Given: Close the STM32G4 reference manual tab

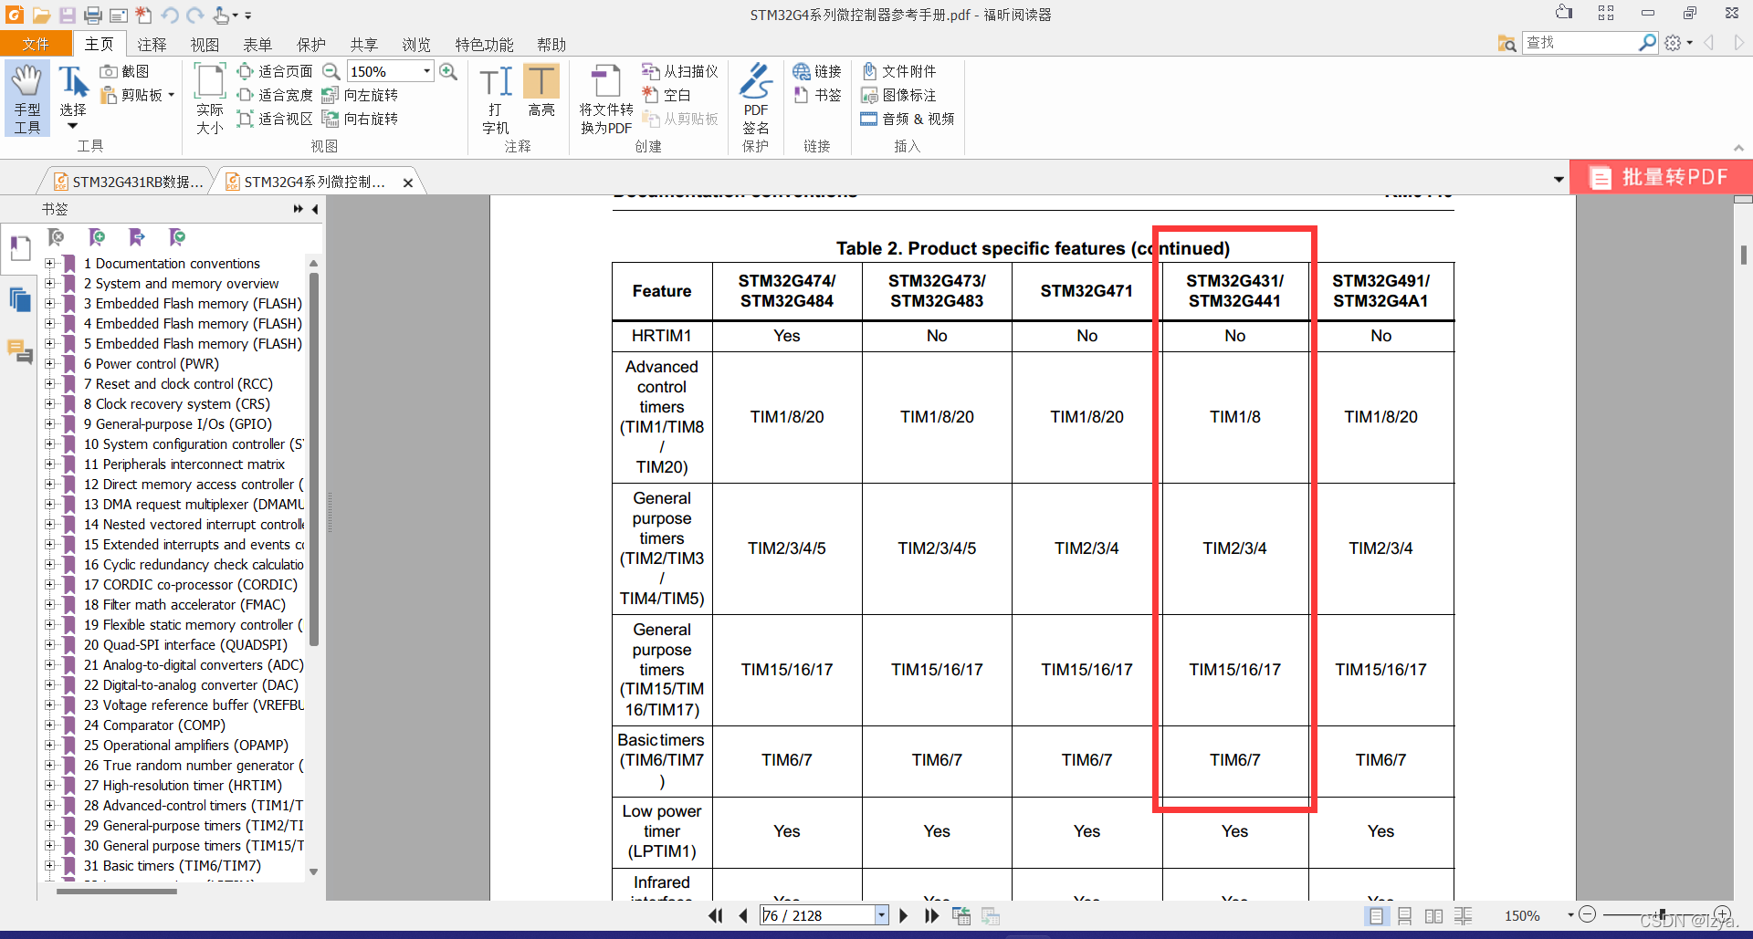Looking at the screenshot, I should click(408, 183).
